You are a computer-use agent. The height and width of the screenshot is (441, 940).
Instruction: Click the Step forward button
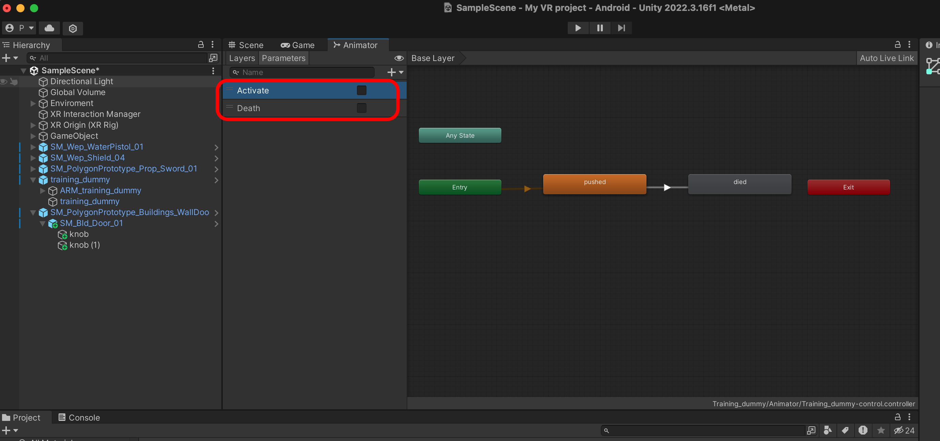click(x=621, y=28)
